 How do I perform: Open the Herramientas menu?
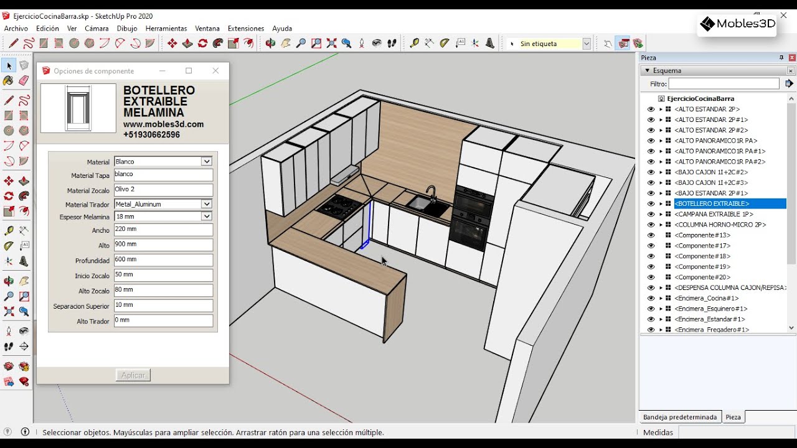coord(166,29)
